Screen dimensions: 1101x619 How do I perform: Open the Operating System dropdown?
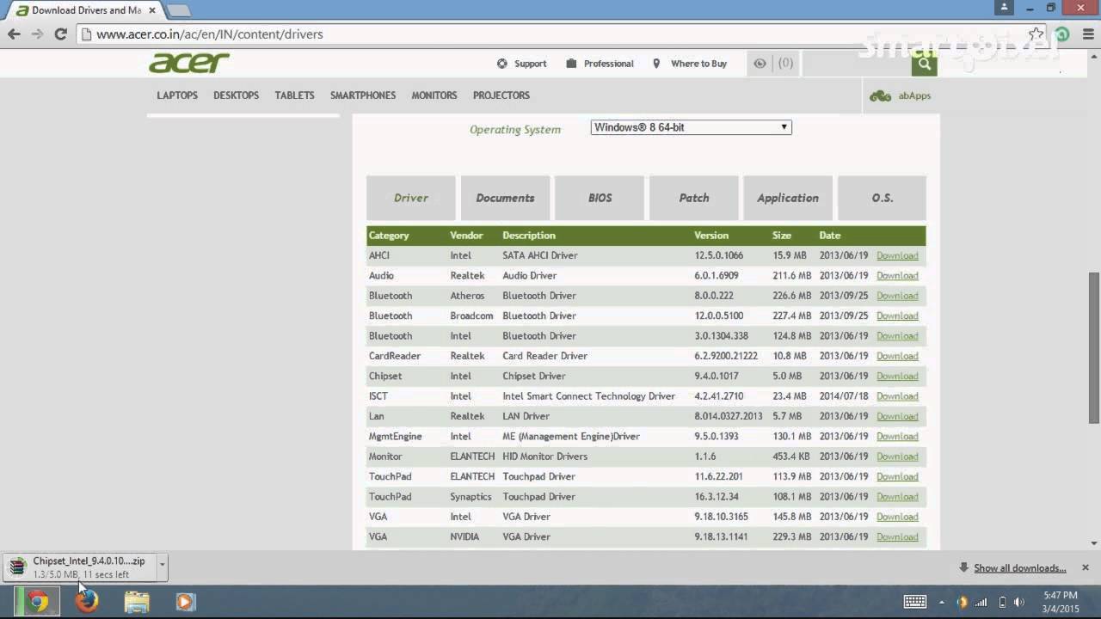tap(691, 127)
